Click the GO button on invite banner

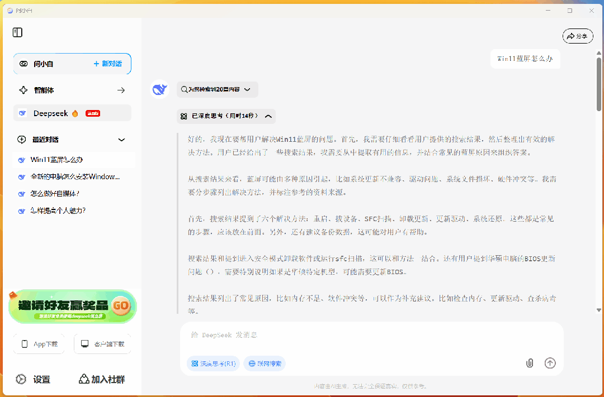121,305
